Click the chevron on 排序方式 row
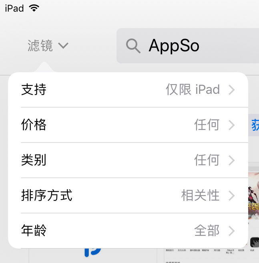Screen dimensions: 259x263 click(232, 196)
